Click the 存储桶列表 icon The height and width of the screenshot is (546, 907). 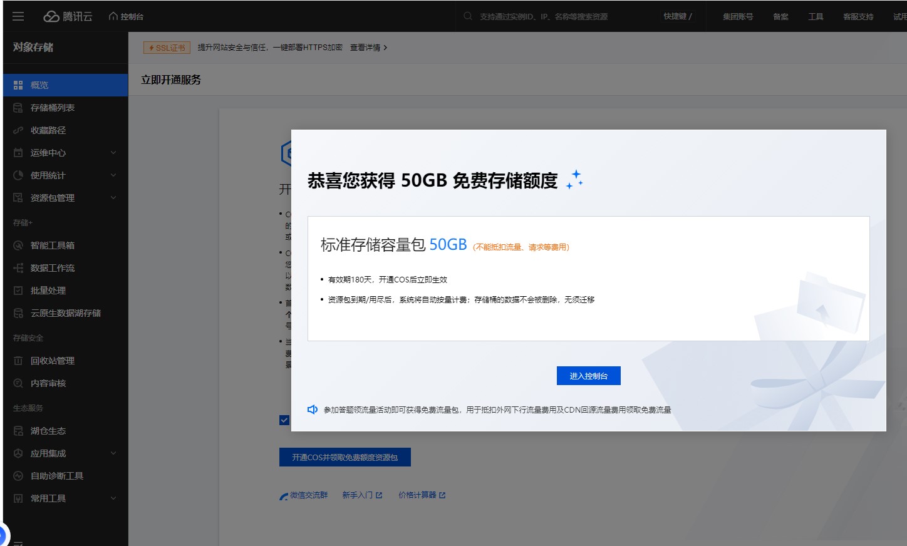point(18,108)
